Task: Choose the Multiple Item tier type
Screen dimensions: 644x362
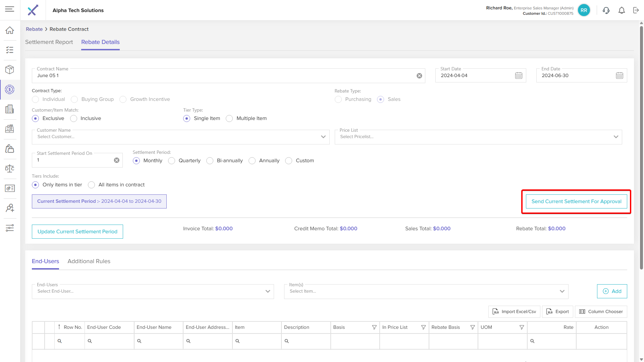Action: 229,119
